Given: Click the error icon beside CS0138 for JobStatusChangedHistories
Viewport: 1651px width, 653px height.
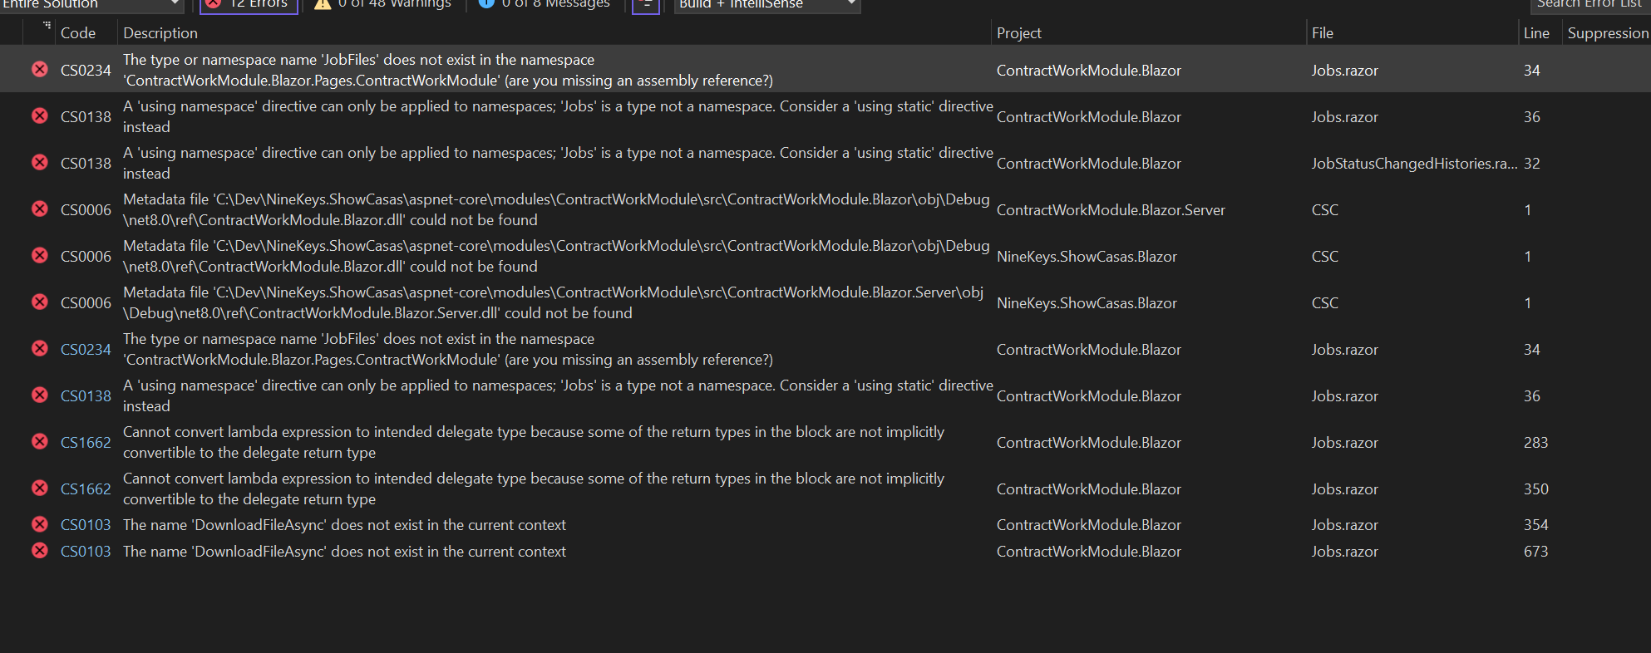Looking at the screenshot, I should point(39,163).
